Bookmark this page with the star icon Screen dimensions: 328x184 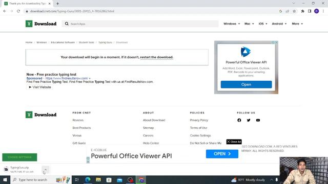point(294,11)
